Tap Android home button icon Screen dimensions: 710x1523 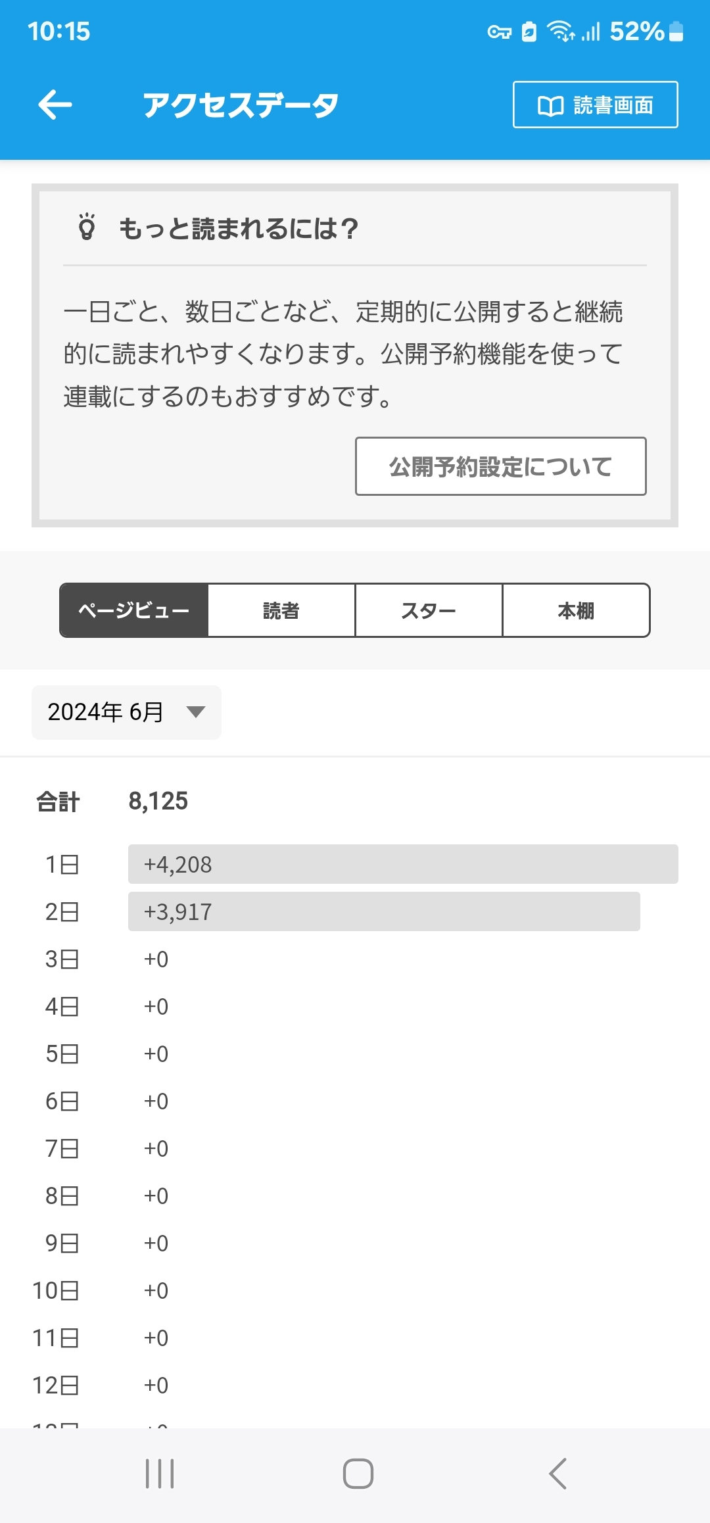pyautogui.click(x=358, y=1474)
